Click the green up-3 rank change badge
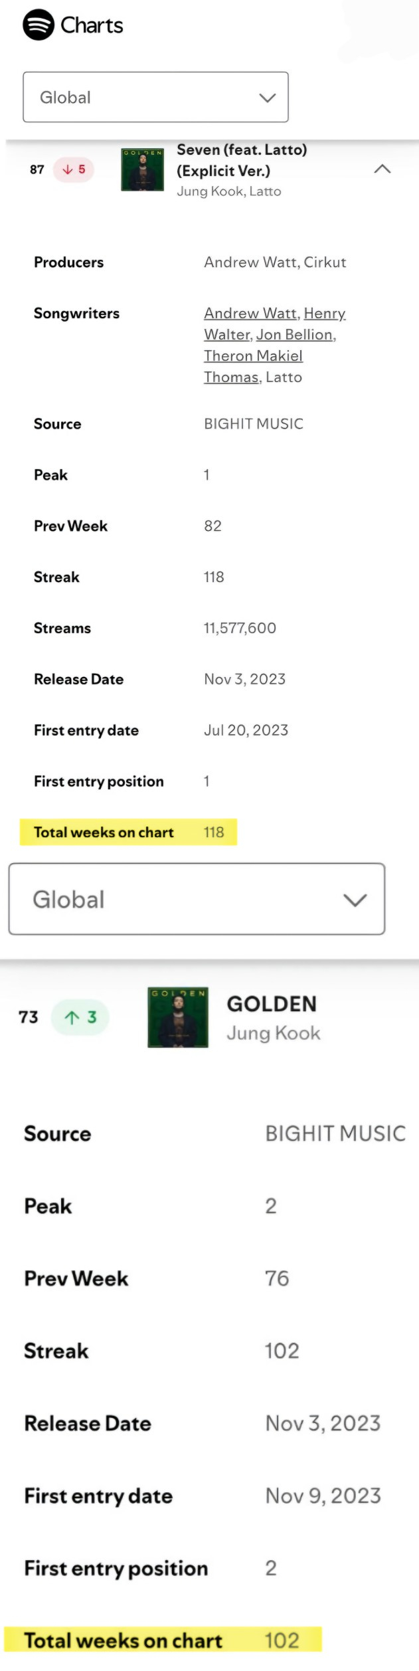 coord(80,1017)
